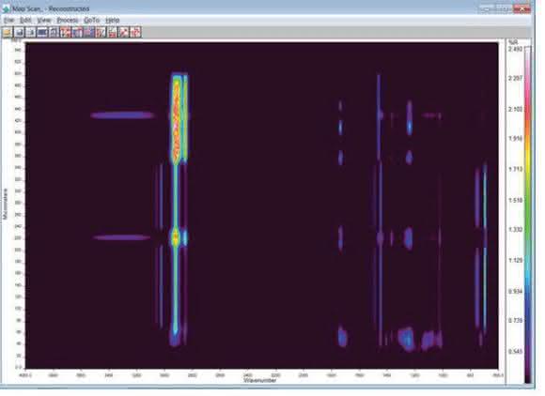Click the floppy disk save toolbar icon

(19, 32)
